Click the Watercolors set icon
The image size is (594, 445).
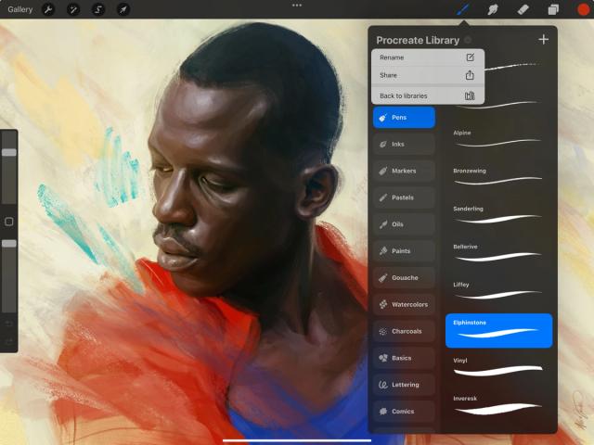coord(383,305)
